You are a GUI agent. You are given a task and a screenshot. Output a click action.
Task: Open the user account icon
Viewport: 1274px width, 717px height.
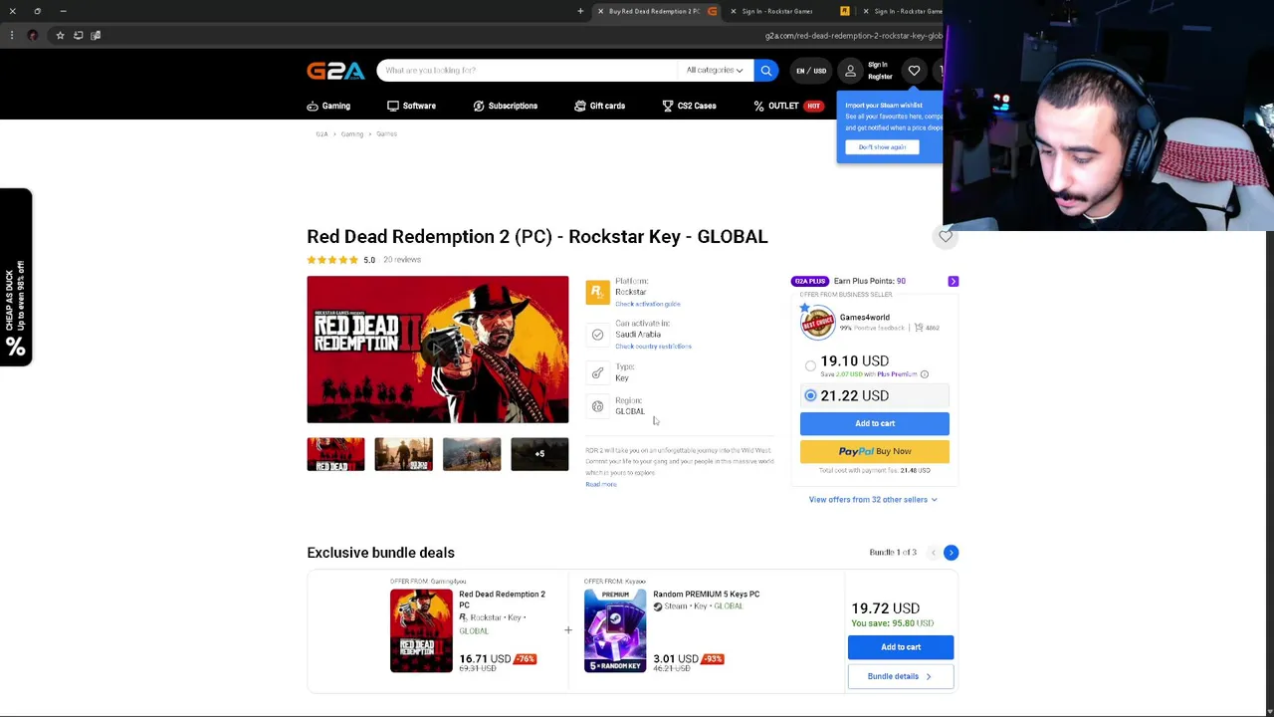(x=850, y=71)
